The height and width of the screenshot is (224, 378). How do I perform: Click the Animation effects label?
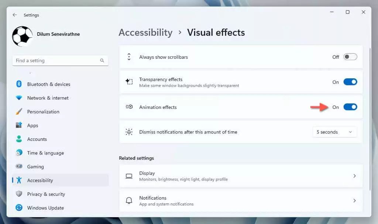point(158,107)
